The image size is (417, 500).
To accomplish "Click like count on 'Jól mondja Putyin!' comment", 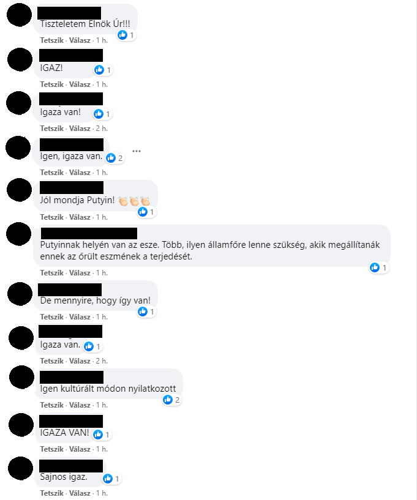I will 152,212.
